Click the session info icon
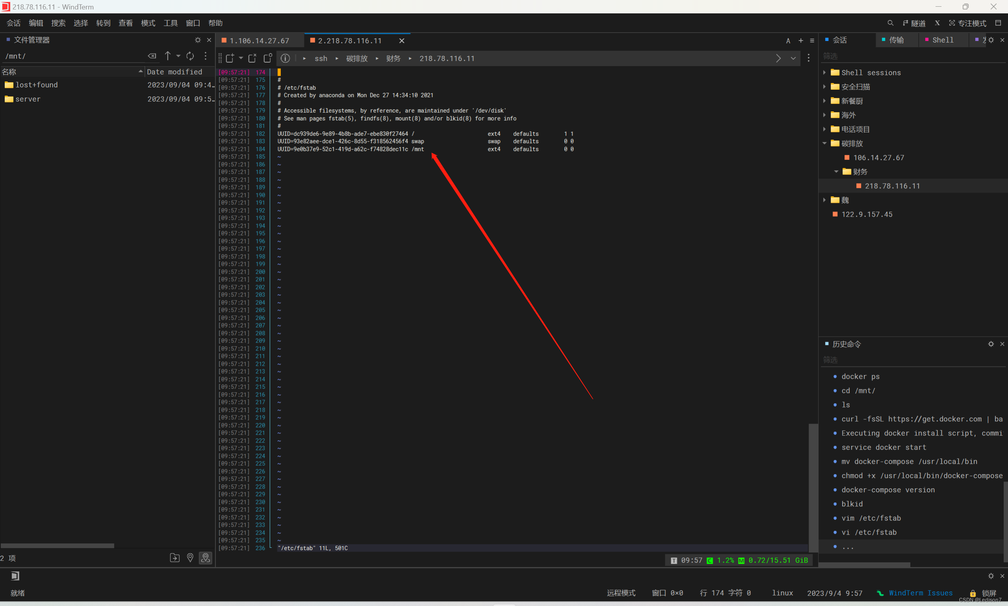Image resolution: width=1008 pixels, height=606 pixels. coord(285,58)
